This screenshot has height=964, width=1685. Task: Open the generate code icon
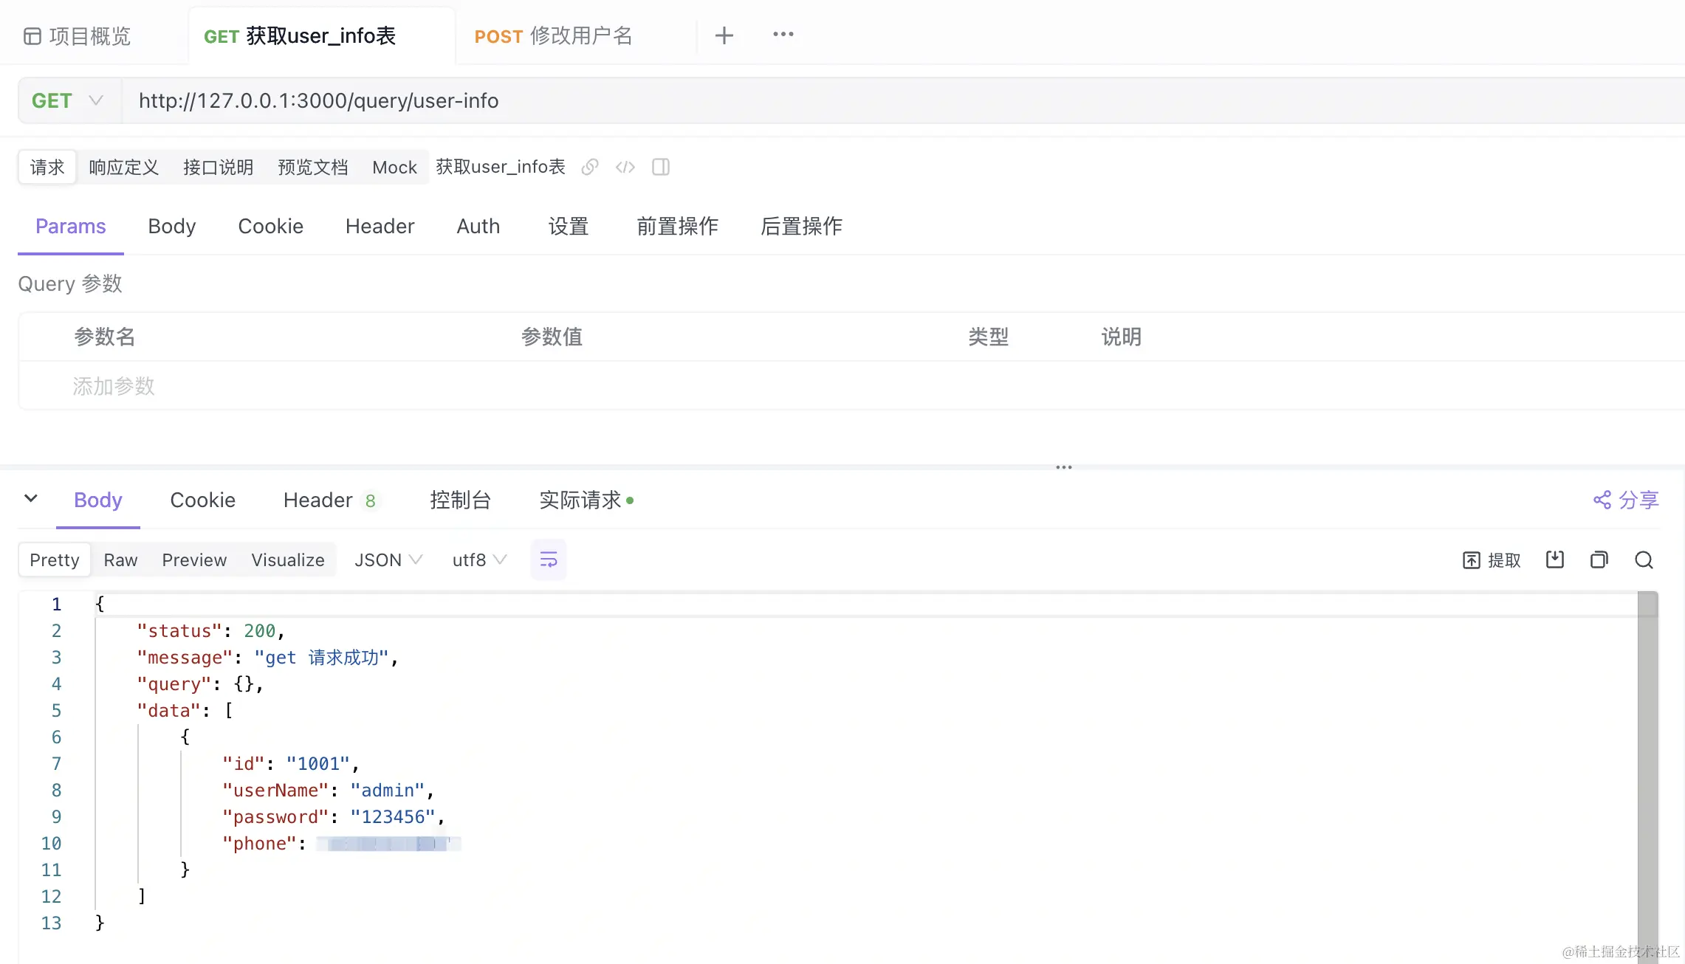click(625, 167)
